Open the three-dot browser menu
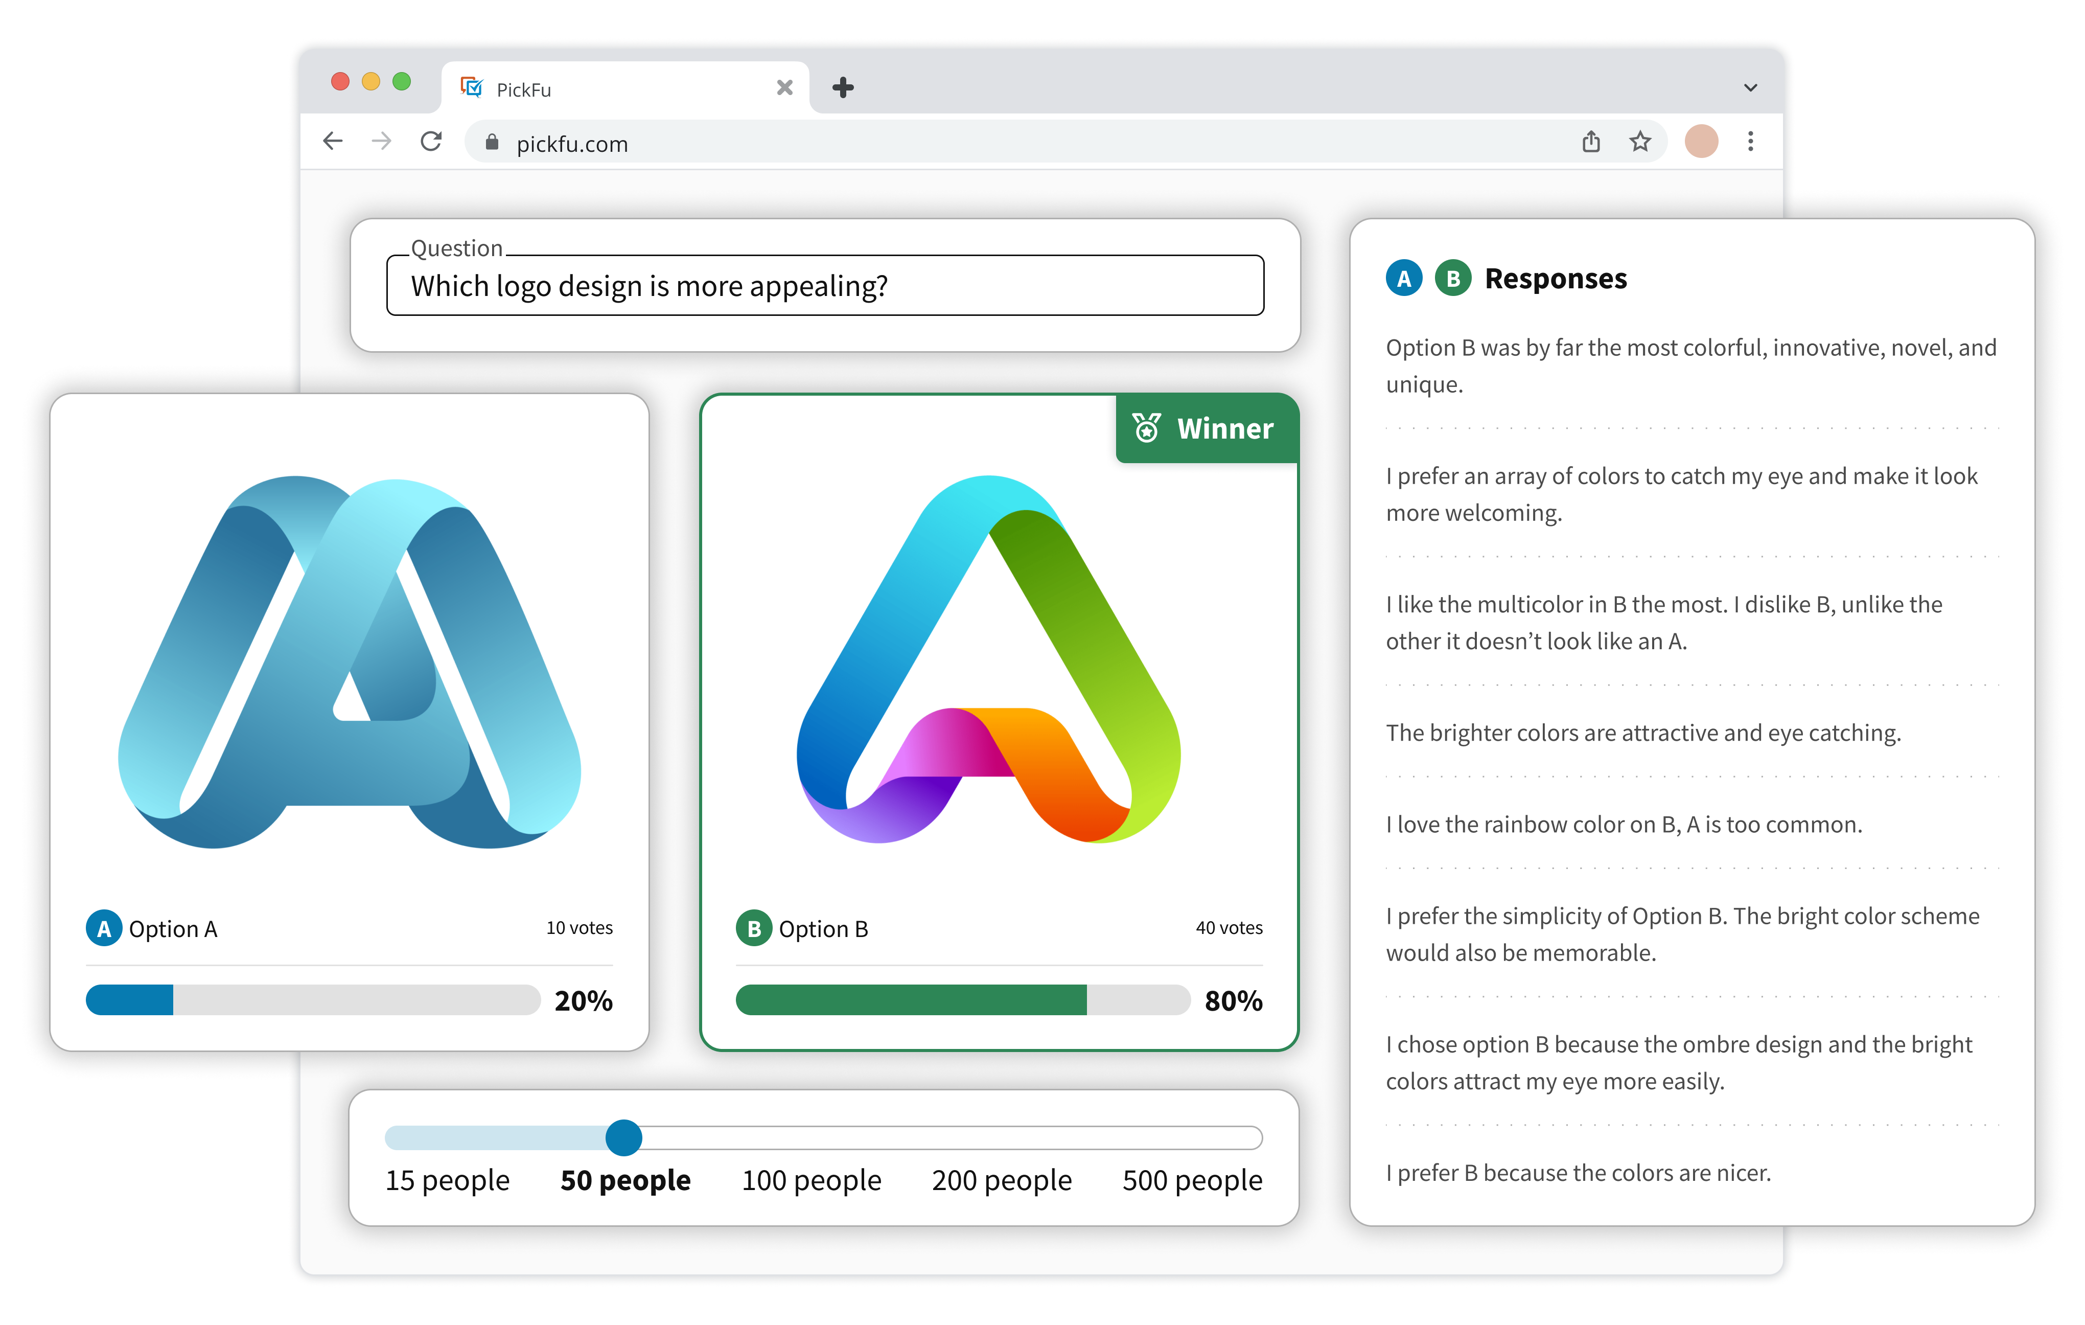2085x1325 pixels. click(1750, 141)
